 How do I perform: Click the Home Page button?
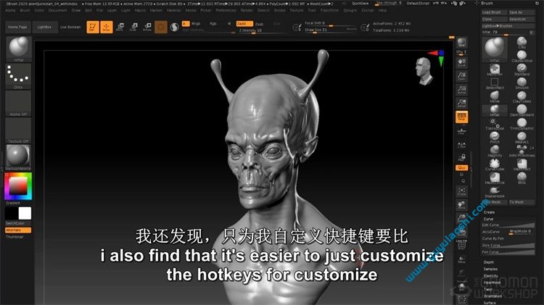17,27
